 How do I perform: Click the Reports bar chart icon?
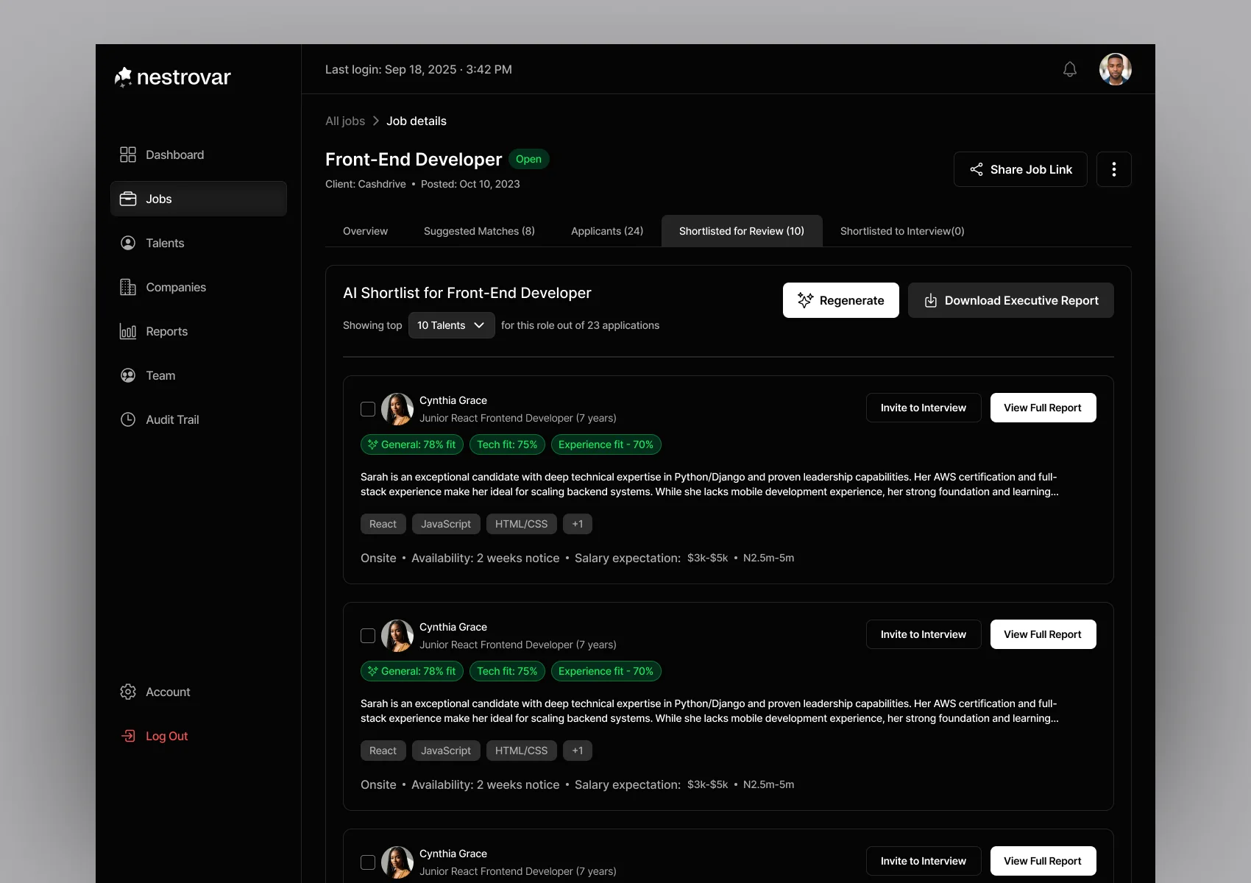[x=128, y=331]
